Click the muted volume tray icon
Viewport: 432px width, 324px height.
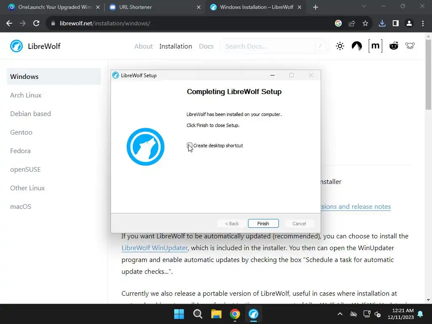pyautogui.click(x=378, y=314)
